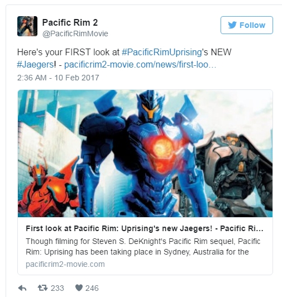Click the card headline First look at Pacific Rim
This screenshot has height=297, width=282.
point(145,228)
